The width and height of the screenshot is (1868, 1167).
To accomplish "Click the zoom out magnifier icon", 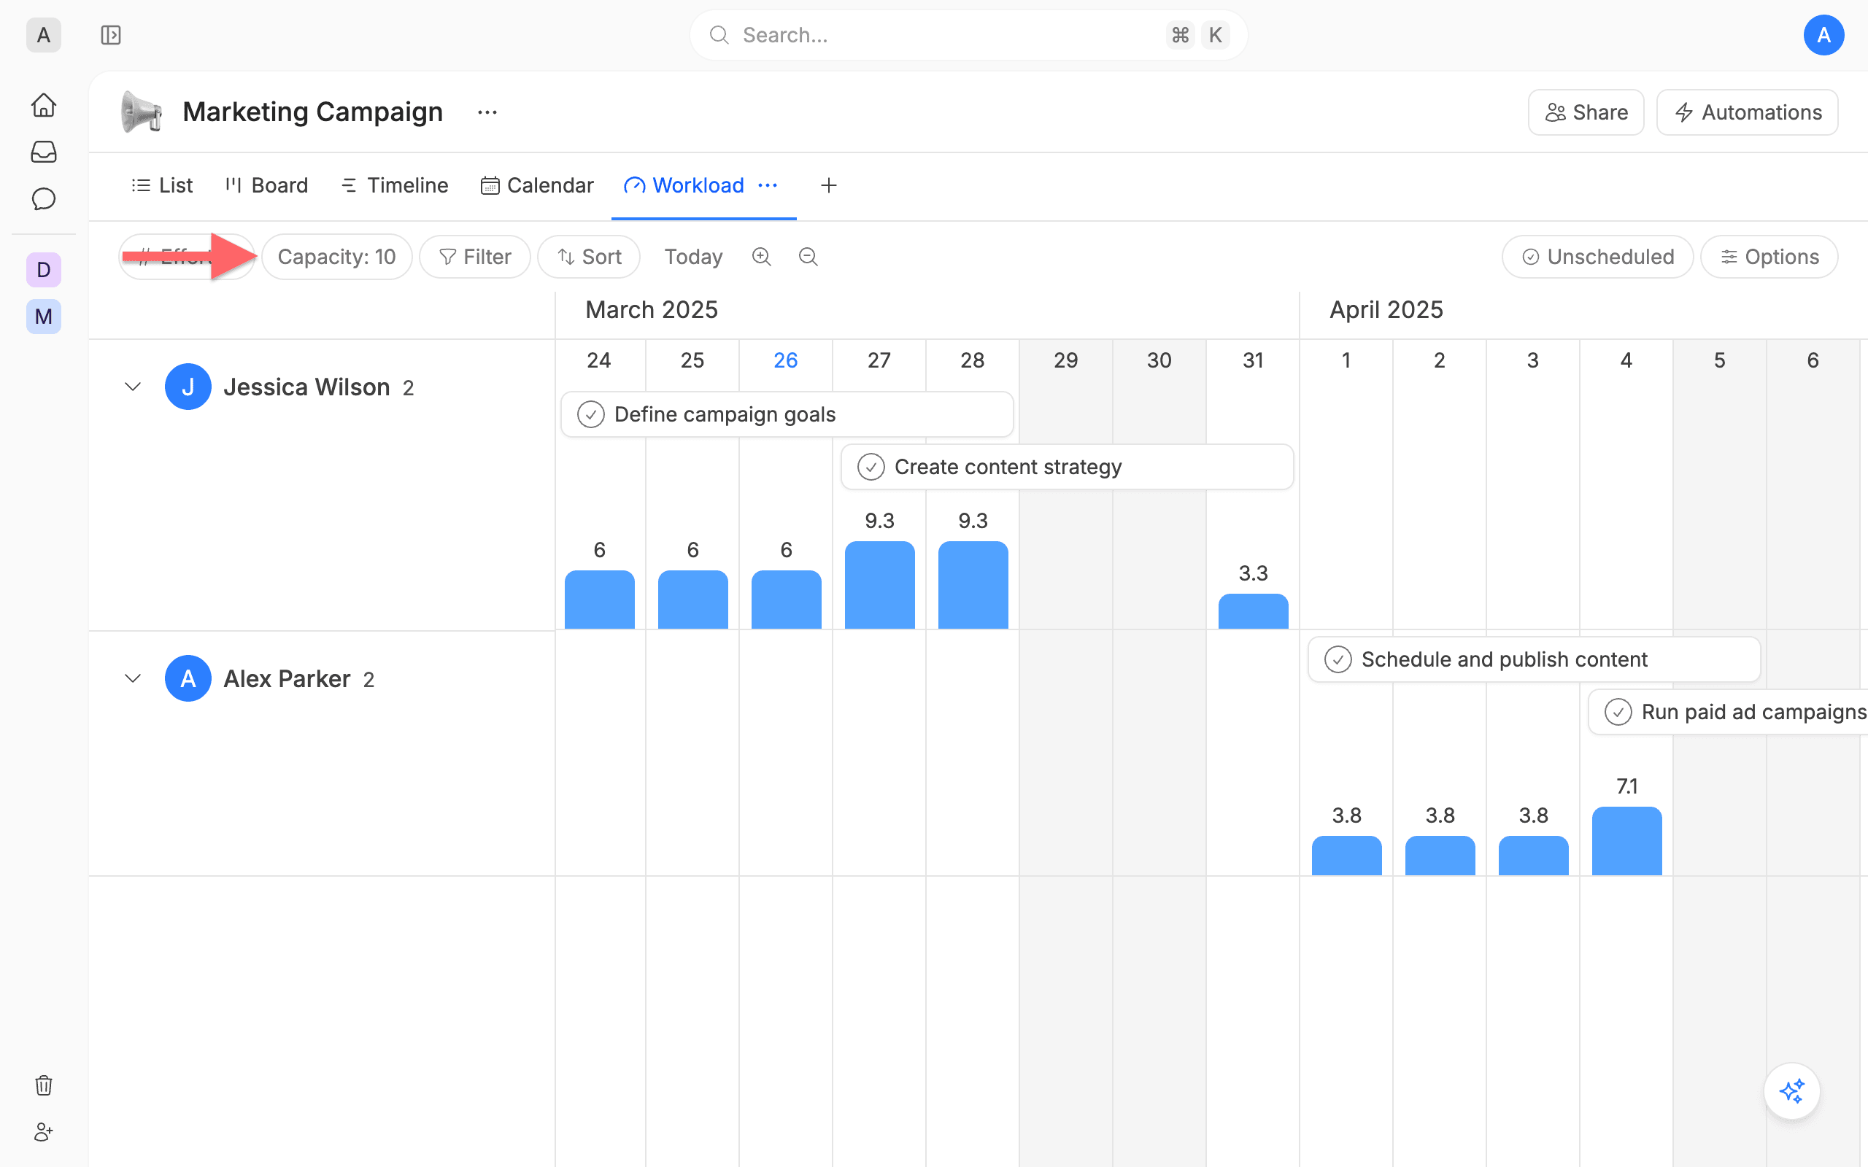I will 808,256.
